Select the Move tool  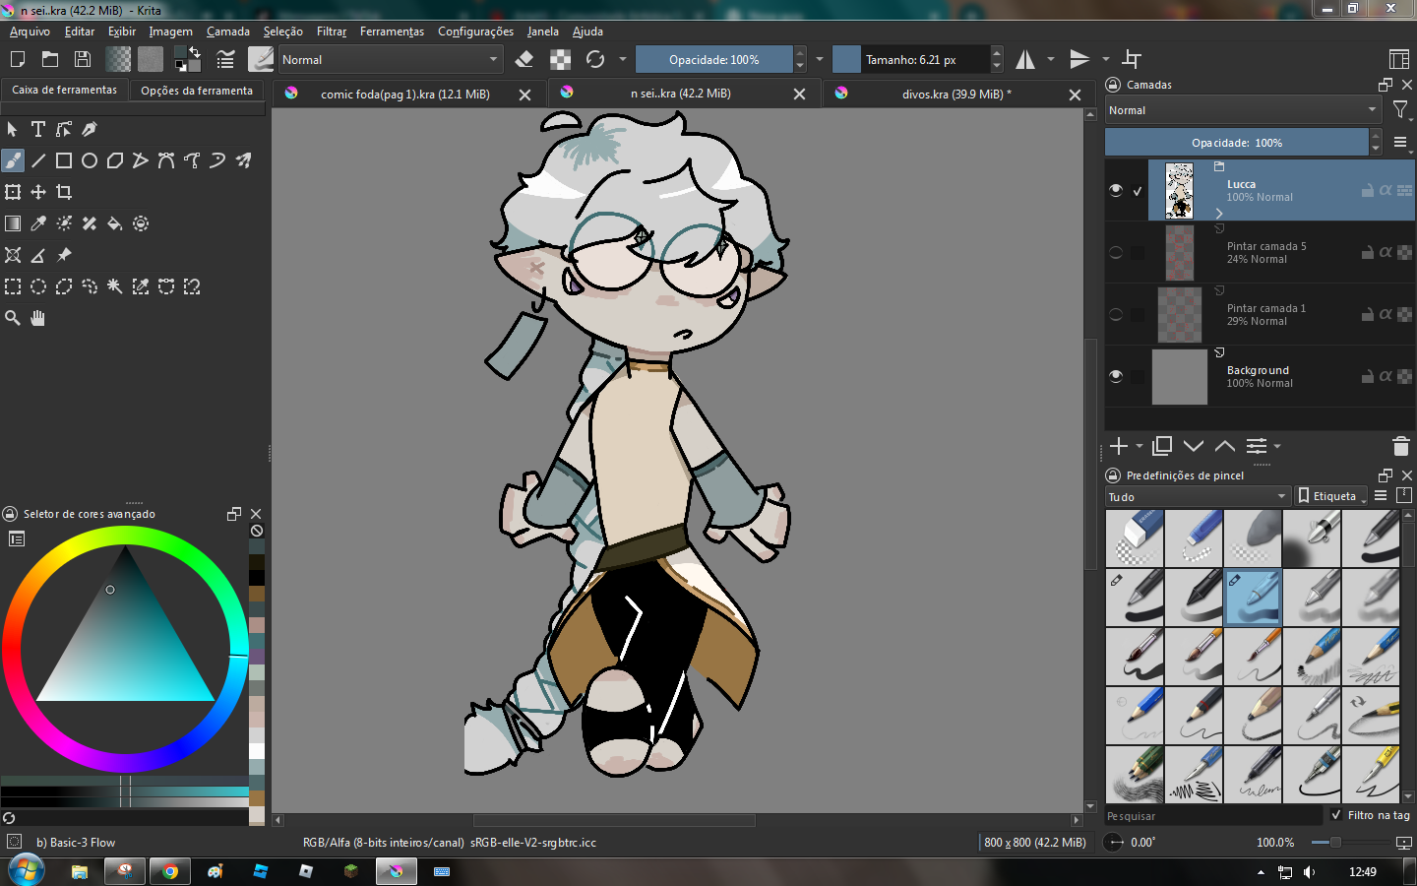[38, 192]
